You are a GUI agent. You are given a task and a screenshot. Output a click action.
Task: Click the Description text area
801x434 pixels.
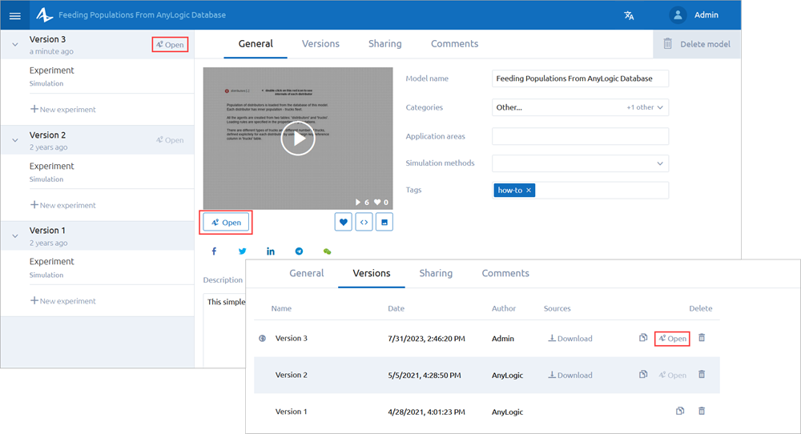point(224,329)
